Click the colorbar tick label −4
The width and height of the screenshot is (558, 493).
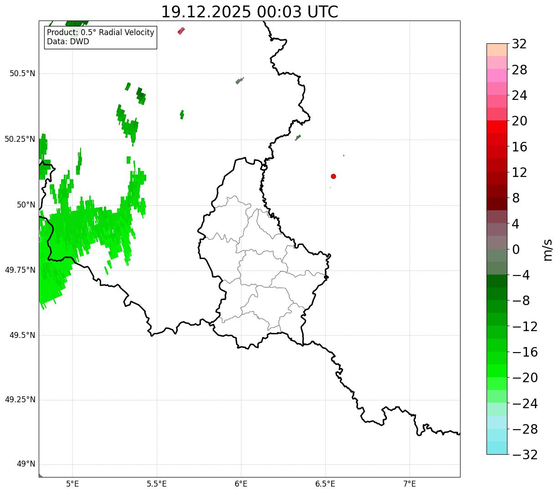point(521,275)
